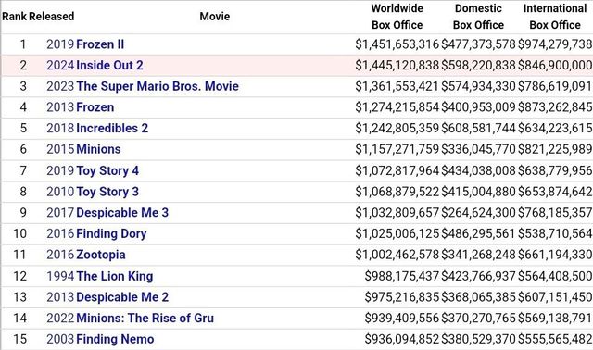Viewport: 593px width, 350px height.
Task: Open the Despicable Me 2 link
Action: pos(122,297)
